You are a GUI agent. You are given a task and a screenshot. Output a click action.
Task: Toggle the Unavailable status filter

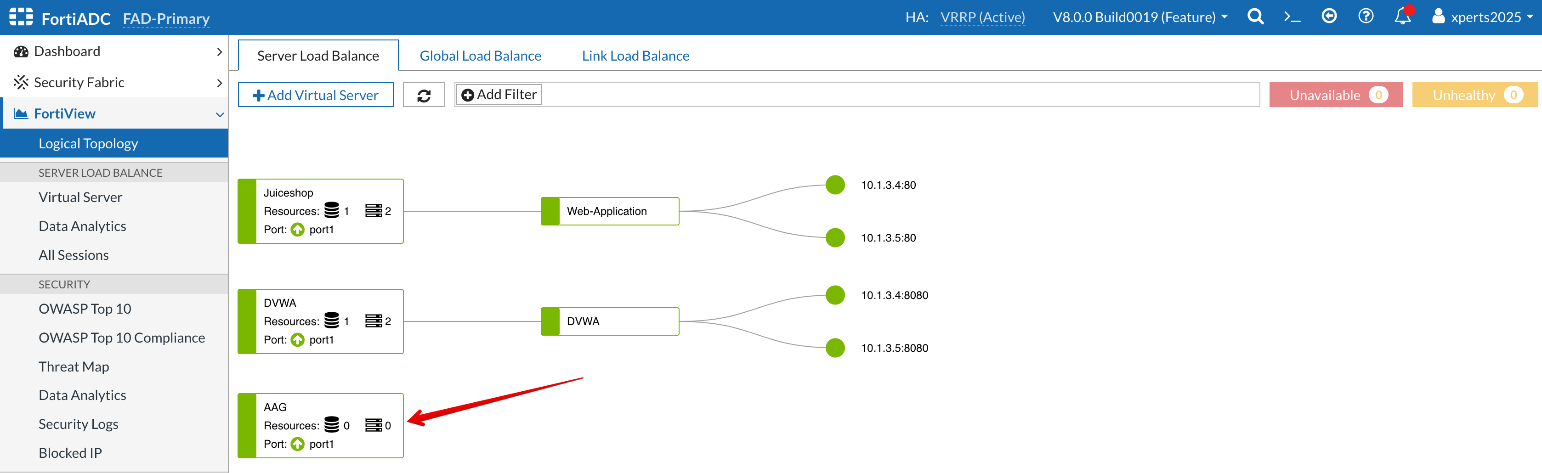1336,95
